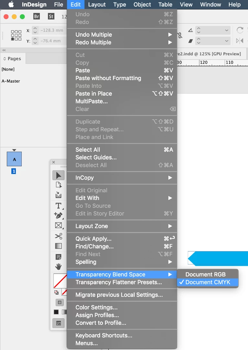Viewport: 248px width, 350px height.
Task: Open the Window menu
Action: 210,5
